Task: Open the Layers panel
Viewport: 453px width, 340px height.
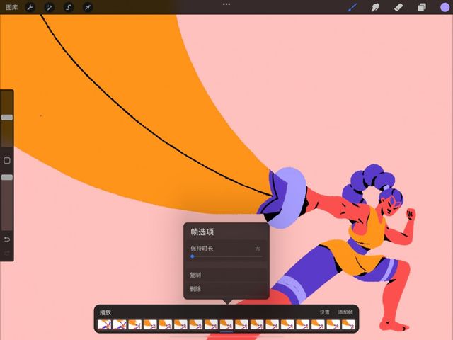Action: [422, 7]
